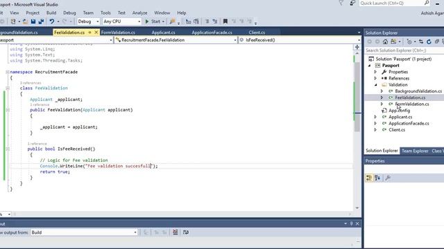This screenshot has width=444, height=249.
Task: Expand the References node
Action: click(376, 78)
